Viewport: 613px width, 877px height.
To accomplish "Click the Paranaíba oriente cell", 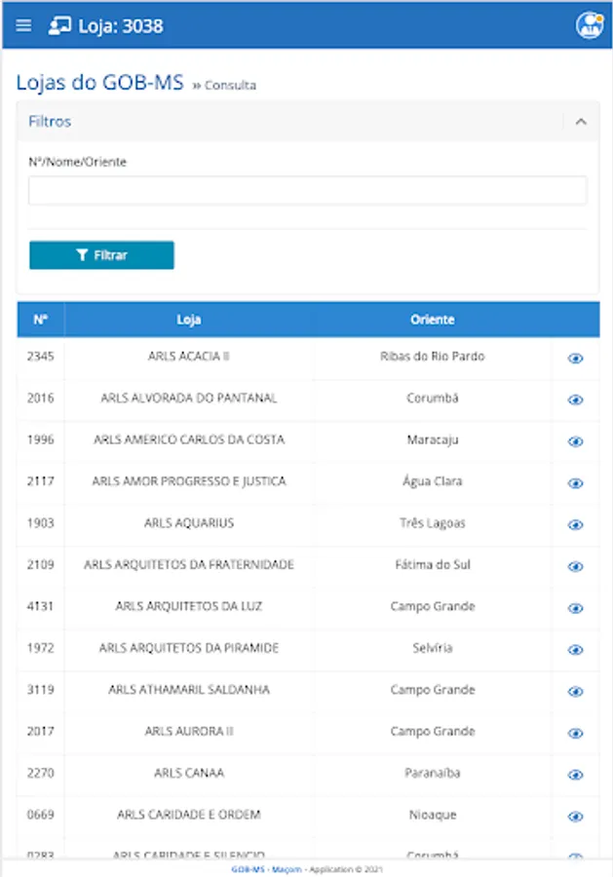I will 433,773.
